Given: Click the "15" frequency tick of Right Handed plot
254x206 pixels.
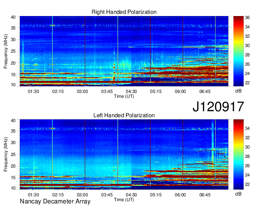Looking at the screenshot, I should coord(13,75).
